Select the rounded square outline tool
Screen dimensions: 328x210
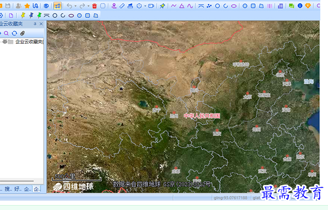coord(103,6)
